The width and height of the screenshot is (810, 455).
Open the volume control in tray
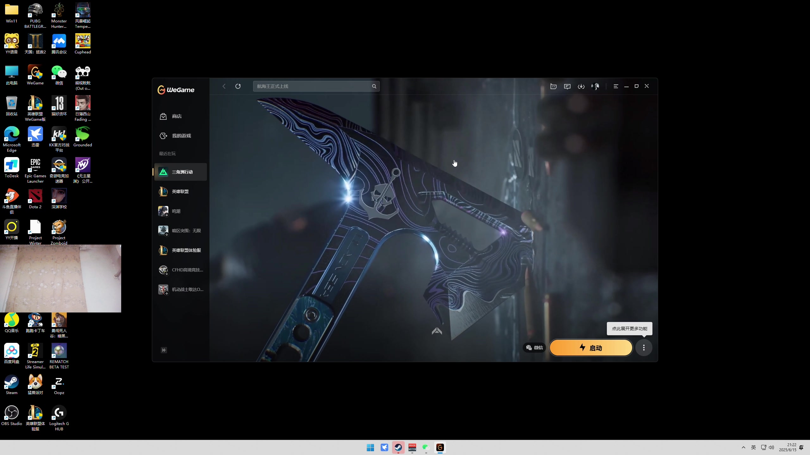pos(771,447)
